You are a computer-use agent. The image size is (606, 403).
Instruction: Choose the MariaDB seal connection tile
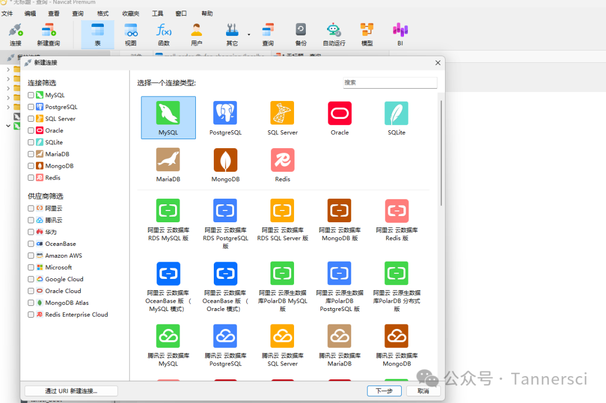pos(168,165)
